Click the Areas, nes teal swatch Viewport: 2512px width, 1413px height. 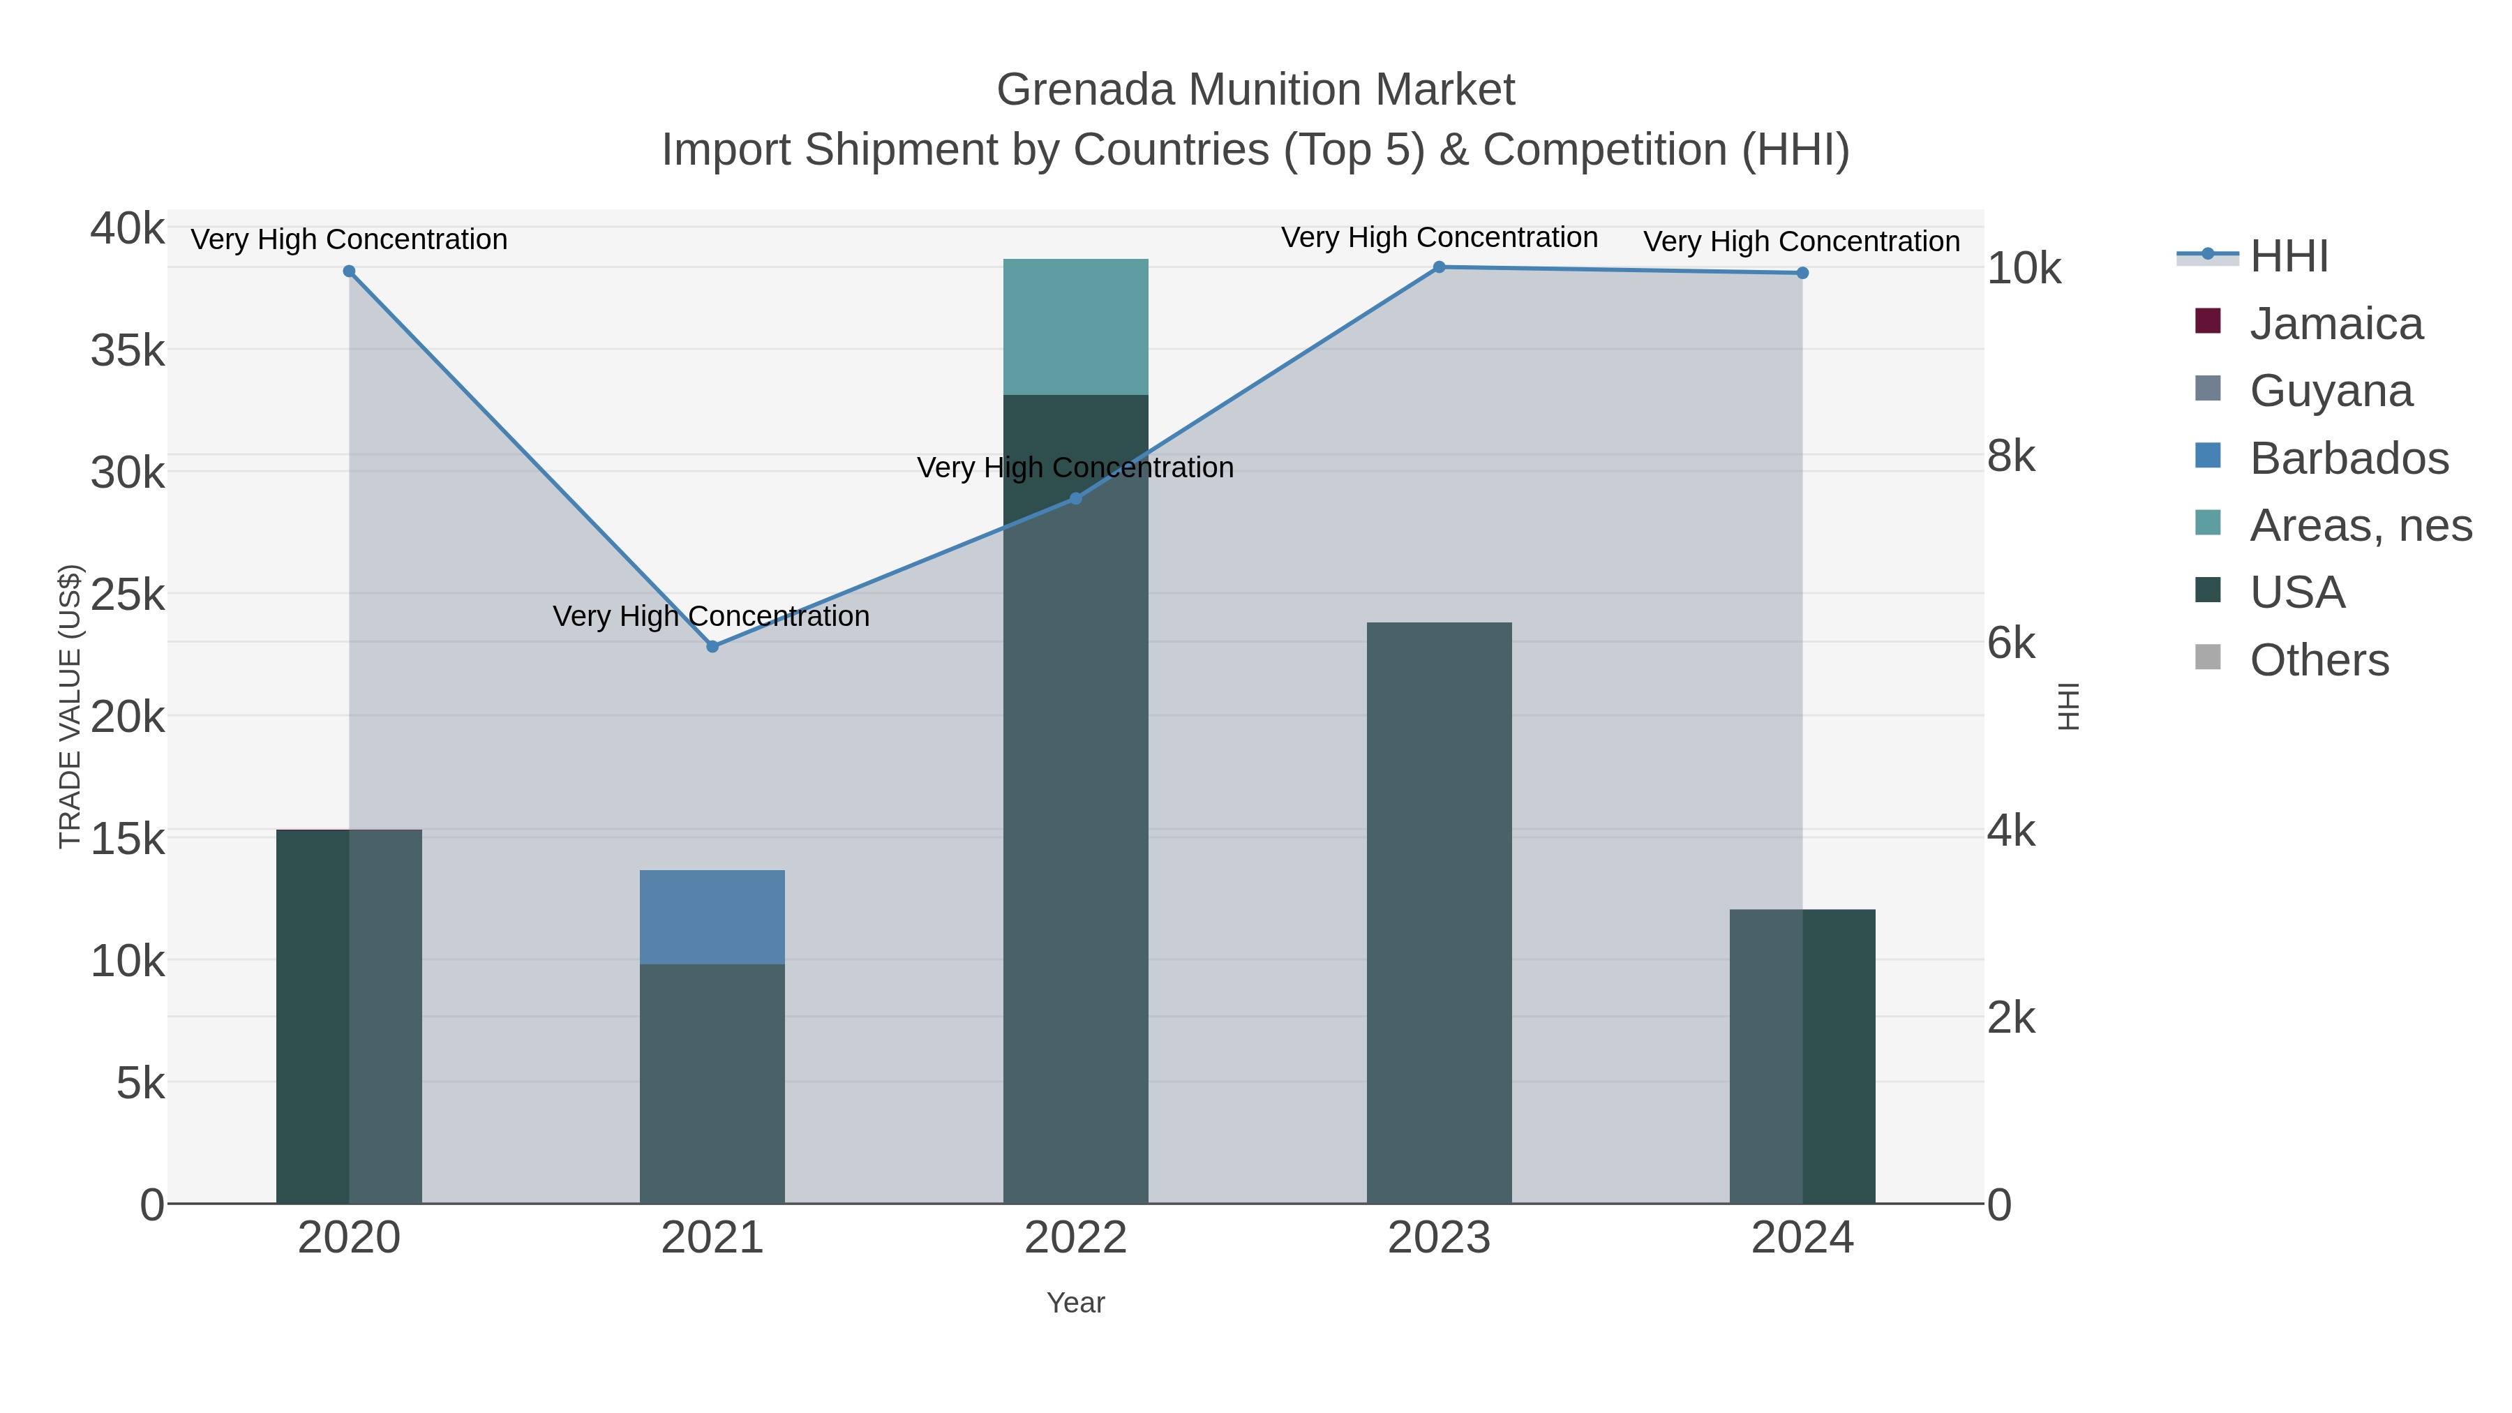2208,523
